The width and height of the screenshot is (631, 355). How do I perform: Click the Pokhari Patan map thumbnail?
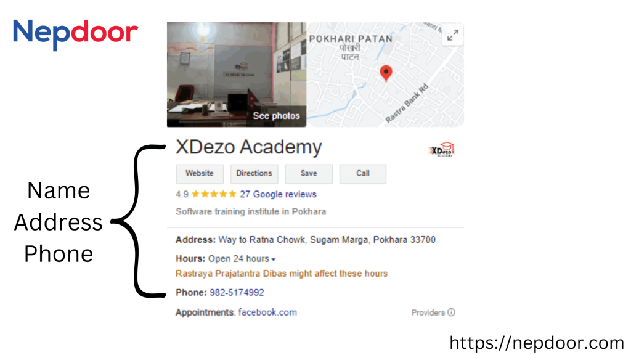click(385, 75)
